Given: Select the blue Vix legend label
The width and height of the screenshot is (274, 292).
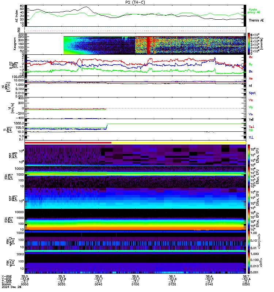Looking at the screenshot, I should (x=251, y=114).
